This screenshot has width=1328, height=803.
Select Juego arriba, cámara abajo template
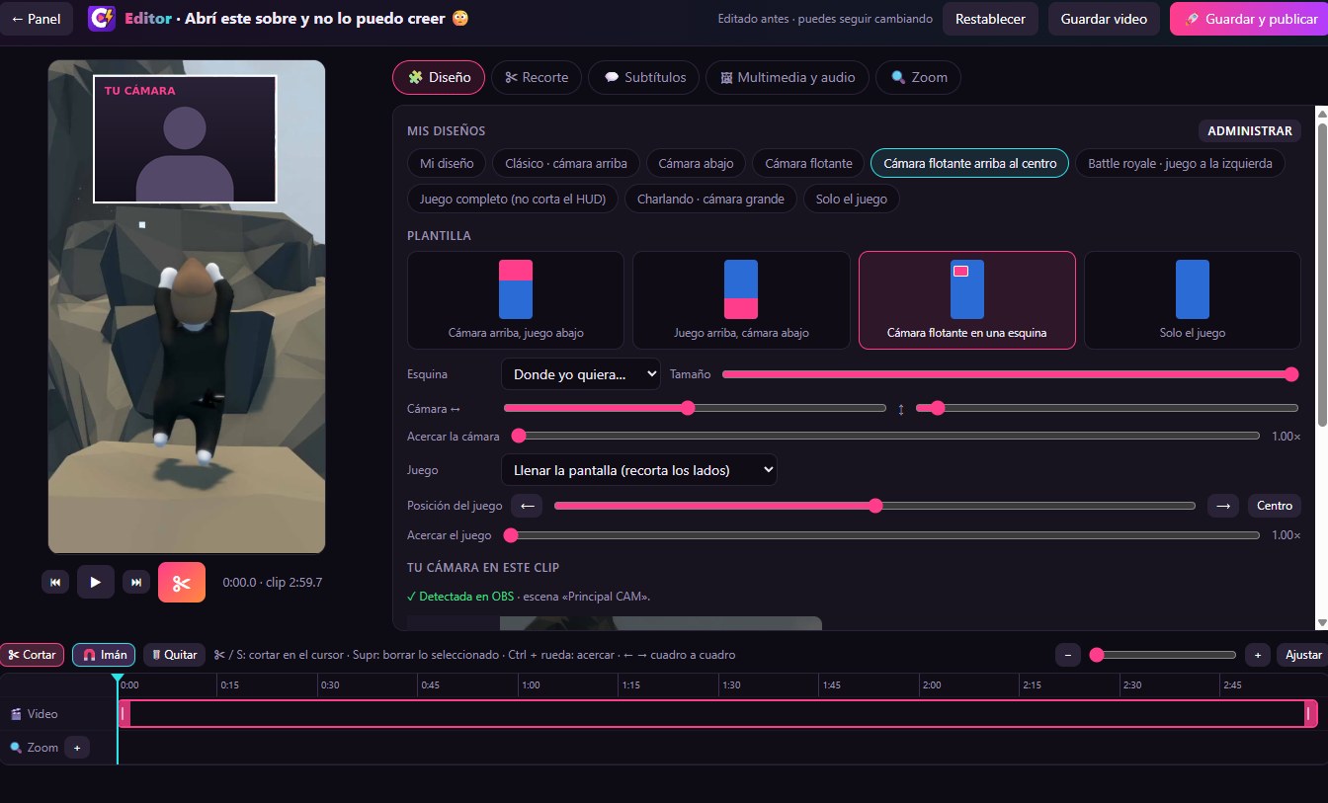pos(741,300)
